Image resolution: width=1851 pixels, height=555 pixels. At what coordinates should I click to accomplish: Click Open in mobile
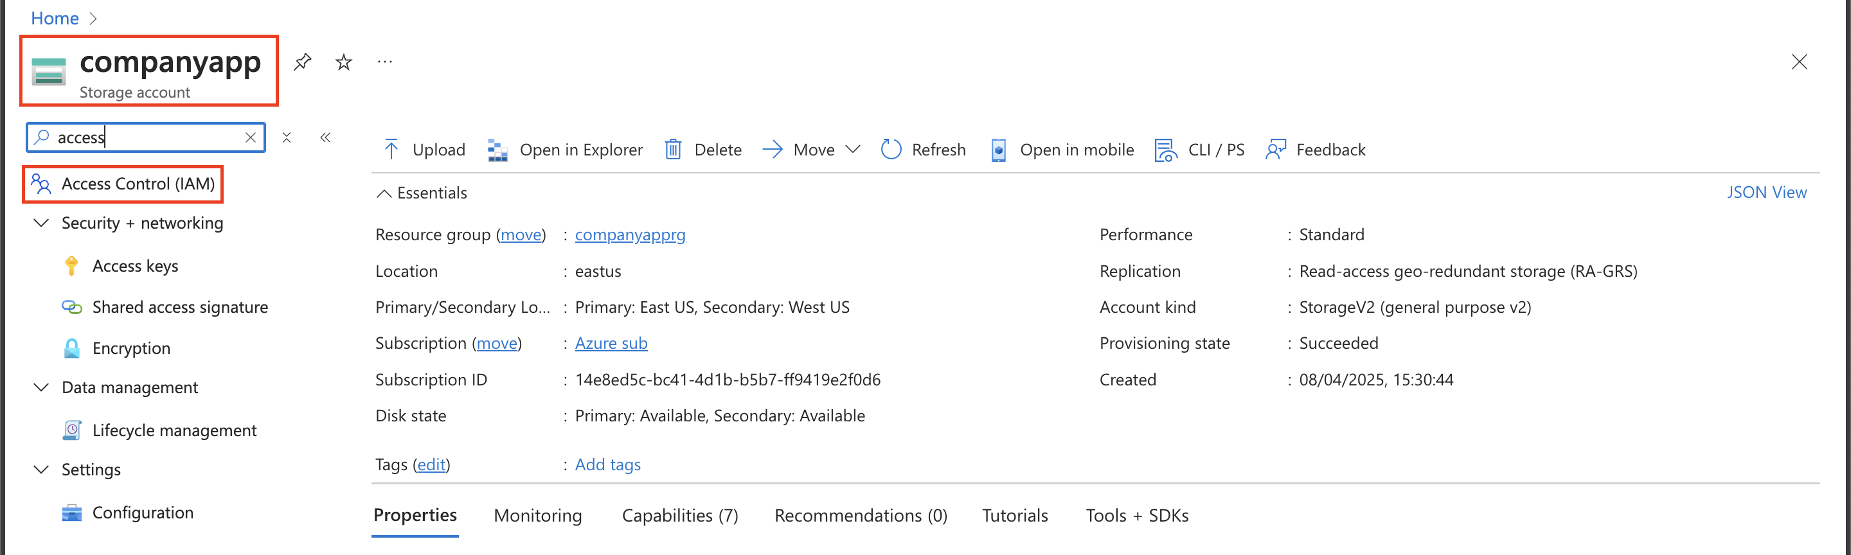[1063, 149]
